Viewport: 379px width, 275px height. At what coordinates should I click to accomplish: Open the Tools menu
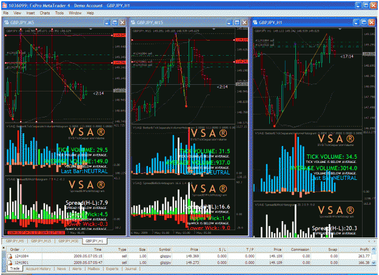click(59, 13)
